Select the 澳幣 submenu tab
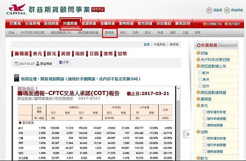Image resolution: width=246 pixels, height=161 pixels. (198, 33)
